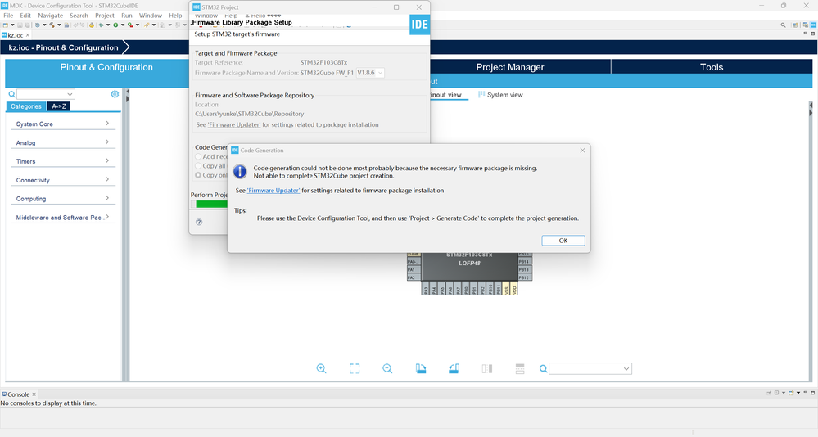Viewport: 818px width, 437px height.
Task: Switch to the Categories tab
Action: tap(25, 106)
